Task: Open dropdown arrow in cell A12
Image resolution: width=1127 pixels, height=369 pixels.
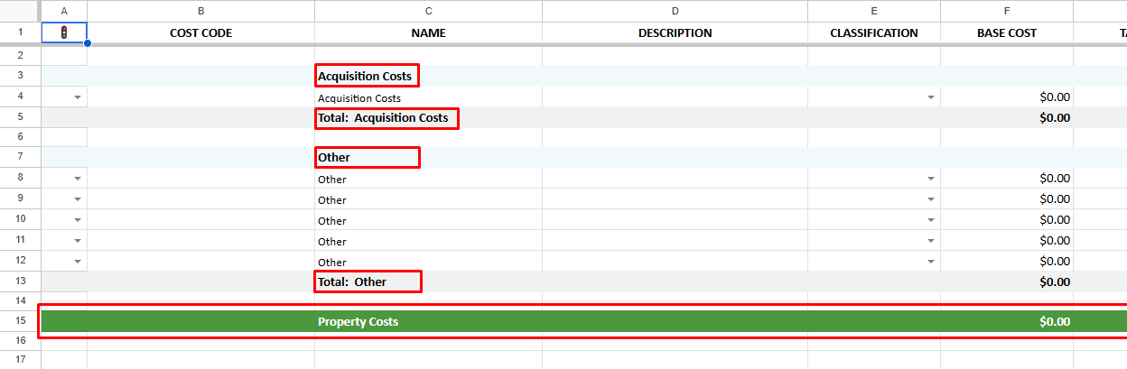Action: point(78,262)
